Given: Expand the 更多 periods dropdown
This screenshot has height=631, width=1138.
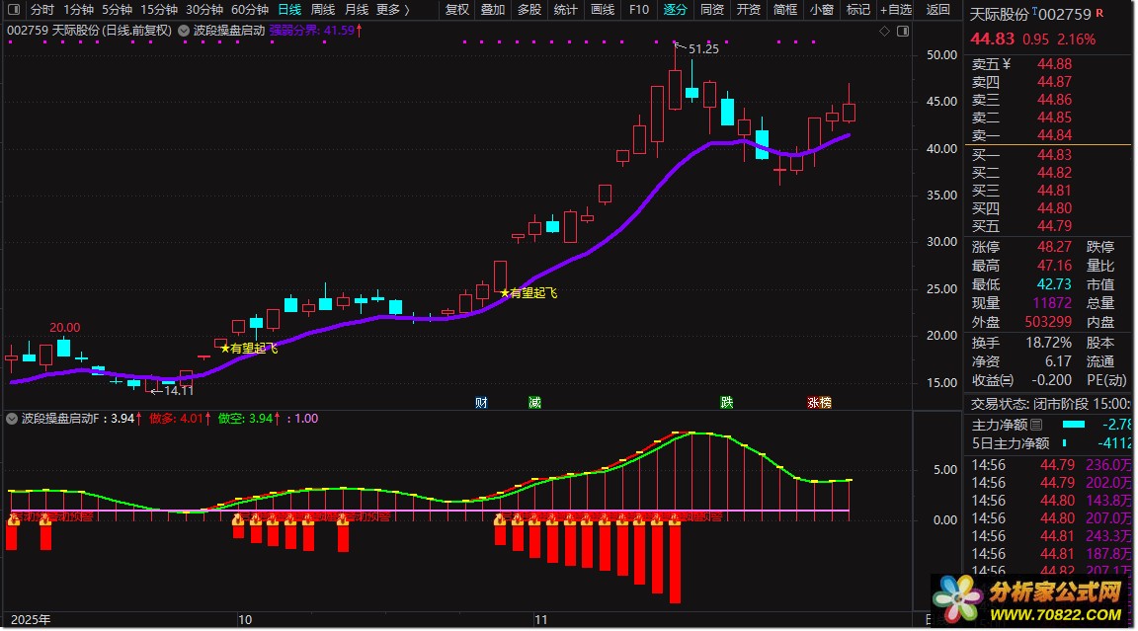Looking at the screenshot, I should click(x=392, y=10).
